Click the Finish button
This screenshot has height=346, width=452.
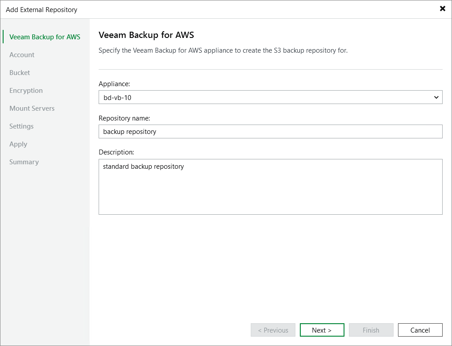[x=371, y=330]
